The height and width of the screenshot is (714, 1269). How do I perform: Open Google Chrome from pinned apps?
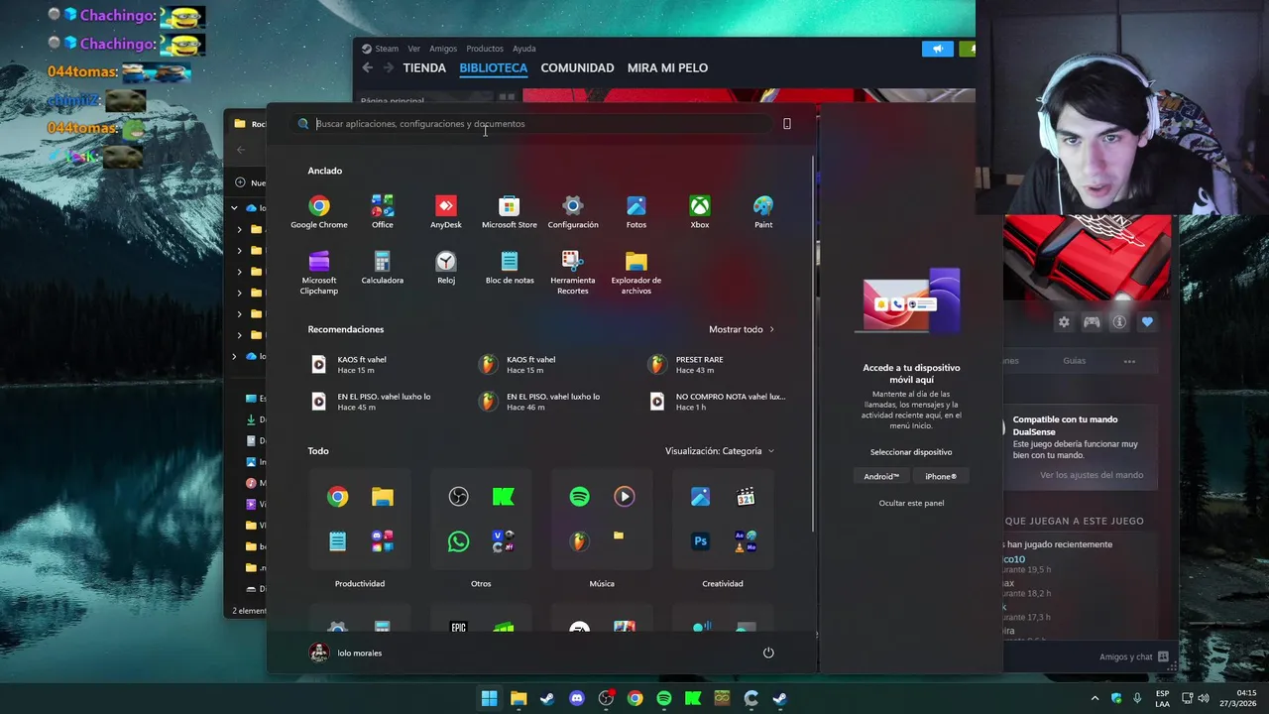319,212
